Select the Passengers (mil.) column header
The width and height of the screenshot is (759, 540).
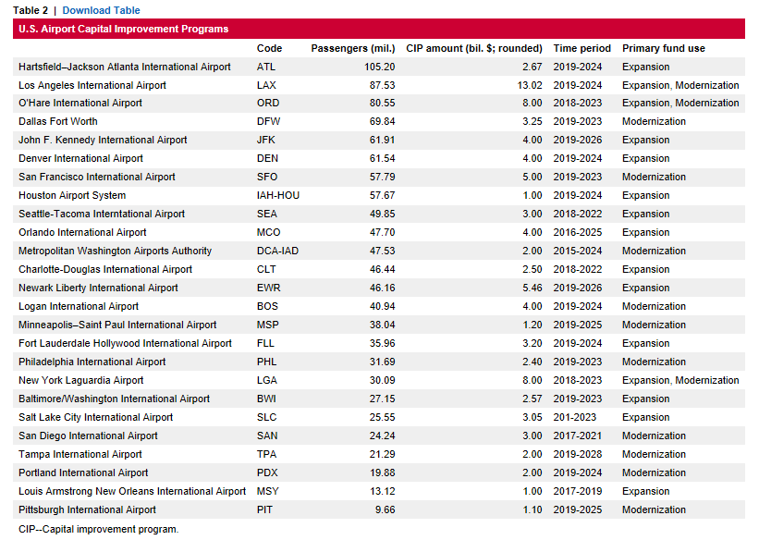(x=353, y=48)
